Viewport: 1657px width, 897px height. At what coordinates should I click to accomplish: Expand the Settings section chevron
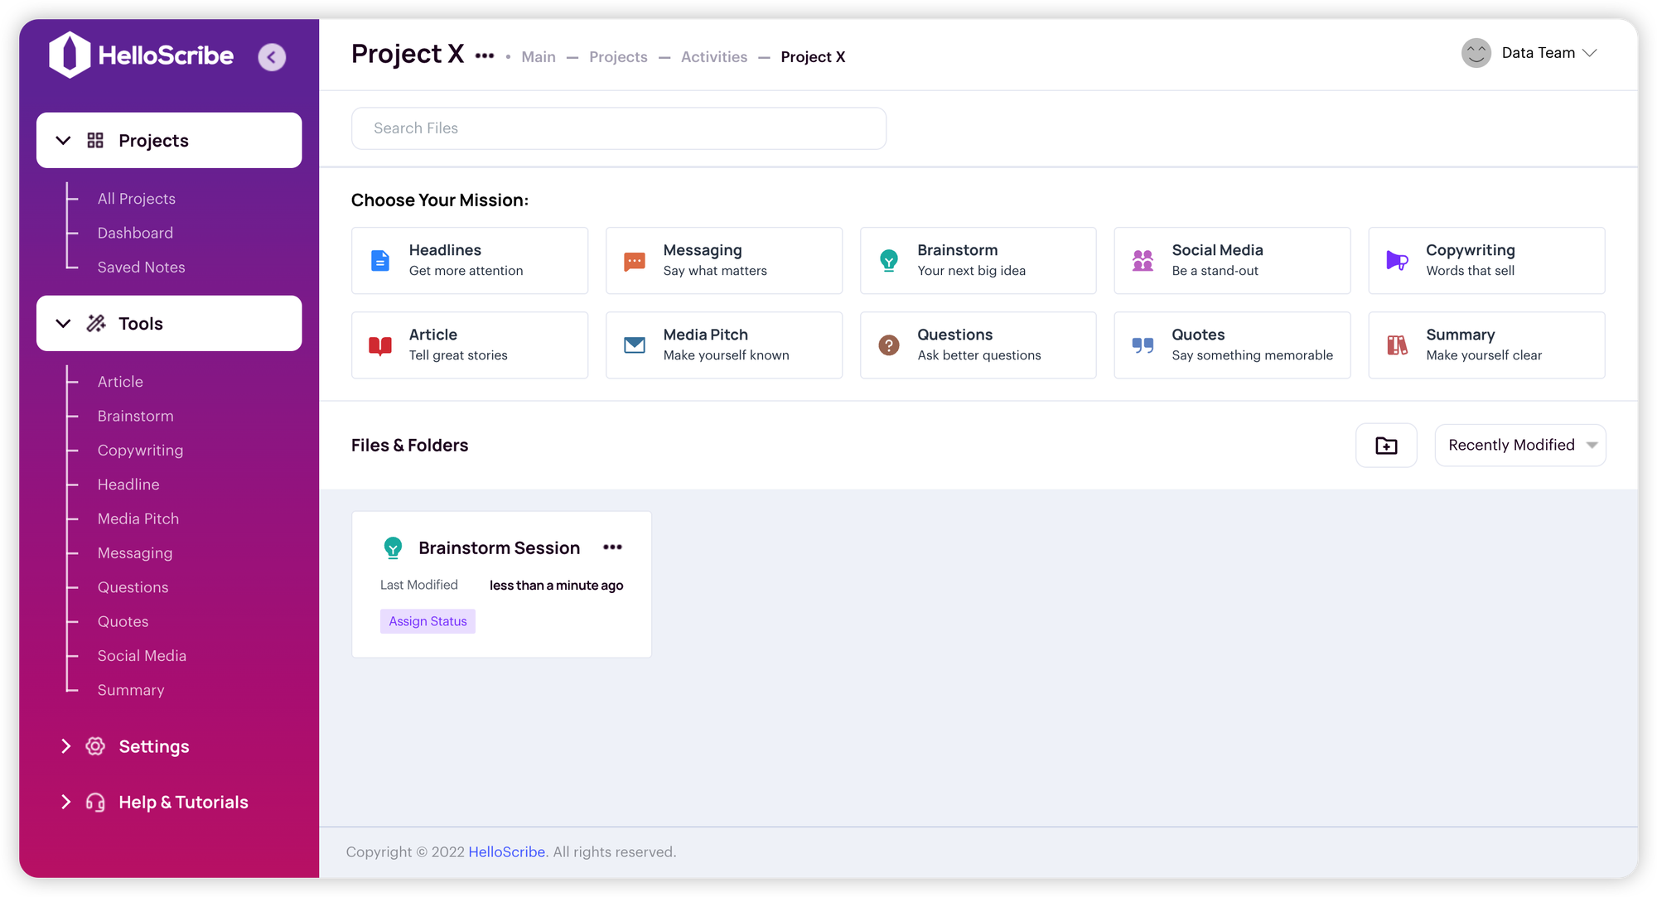(x=65, y=746)
